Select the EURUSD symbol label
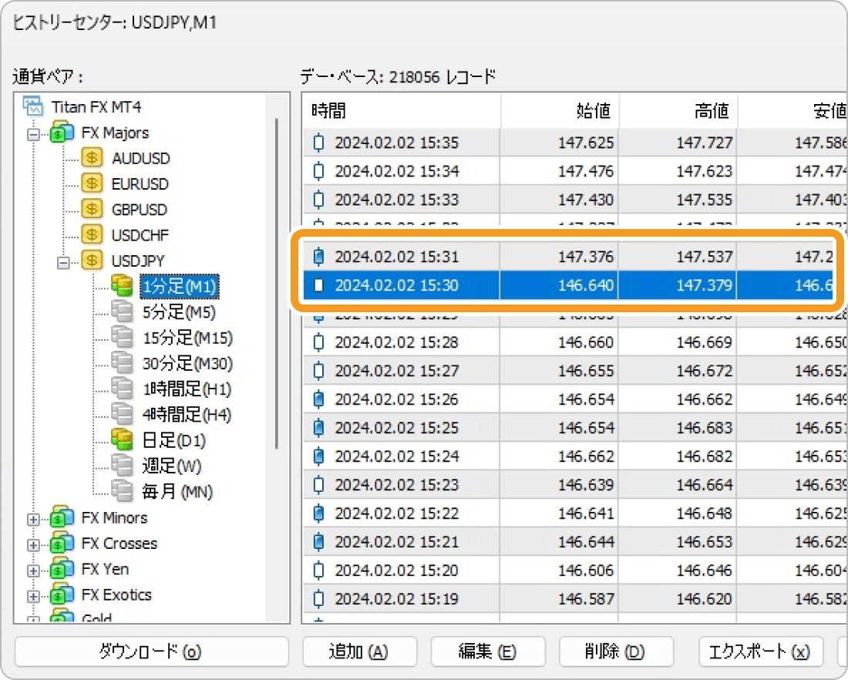848x680 pixels. pos(140,184)
